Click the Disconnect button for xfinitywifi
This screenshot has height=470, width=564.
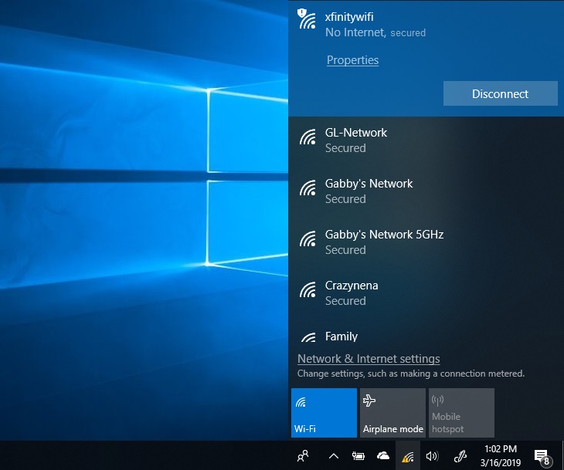tap(500, 93)
